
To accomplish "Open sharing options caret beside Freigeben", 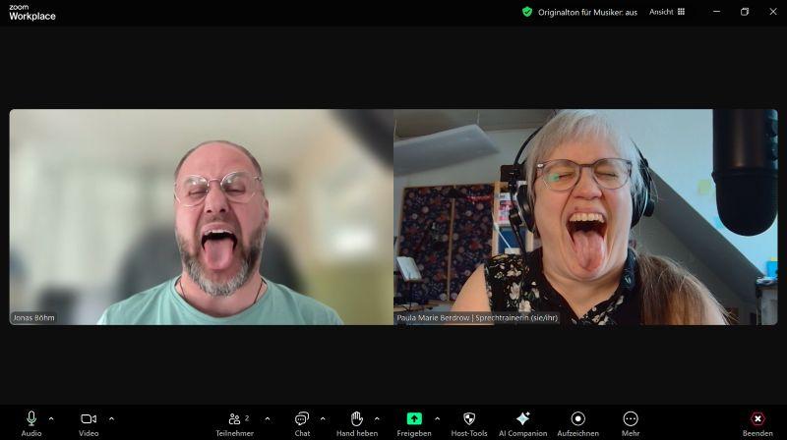I will tap(437, 419).
